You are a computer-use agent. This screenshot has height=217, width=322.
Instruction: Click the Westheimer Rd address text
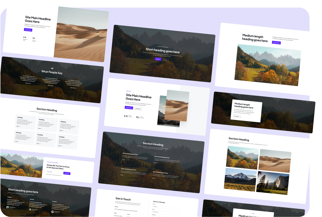pyautogui.click(x=126, y=211)
